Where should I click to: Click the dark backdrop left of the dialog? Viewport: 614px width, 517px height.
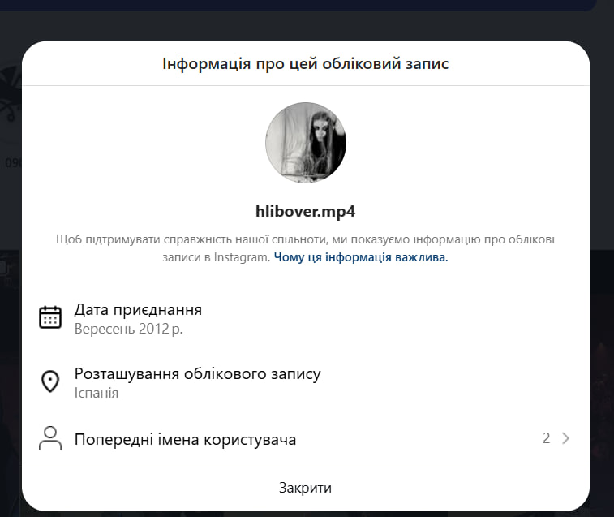click(x=10, y=325)
